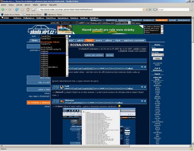194x151 pixels.
Task: Collapse the open auto dropdown via its arrow
Action: point(67,36)
